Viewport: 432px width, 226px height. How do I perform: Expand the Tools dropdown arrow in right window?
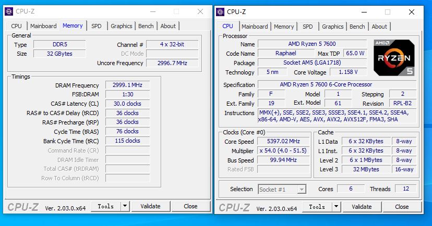[337, 207]
